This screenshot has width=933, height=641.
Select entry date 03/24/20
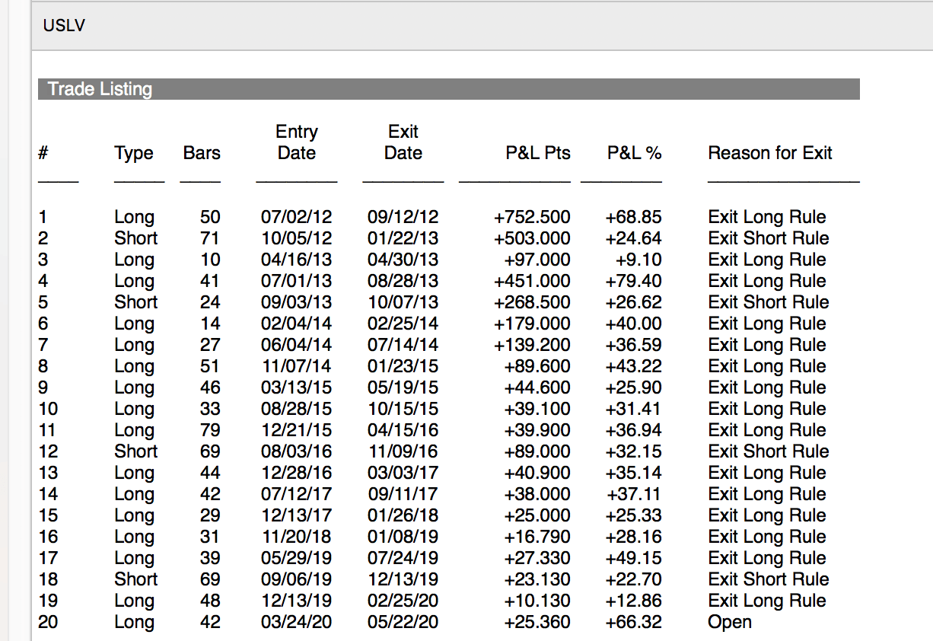click(x=297, y=622)
